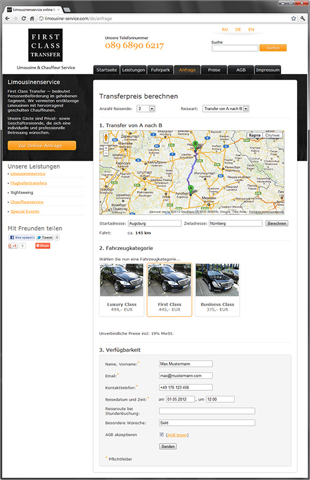Open the Reiseart dropdown
This screenshot has width=310, height=480.
pyautogui.click(x=226, y=109)
